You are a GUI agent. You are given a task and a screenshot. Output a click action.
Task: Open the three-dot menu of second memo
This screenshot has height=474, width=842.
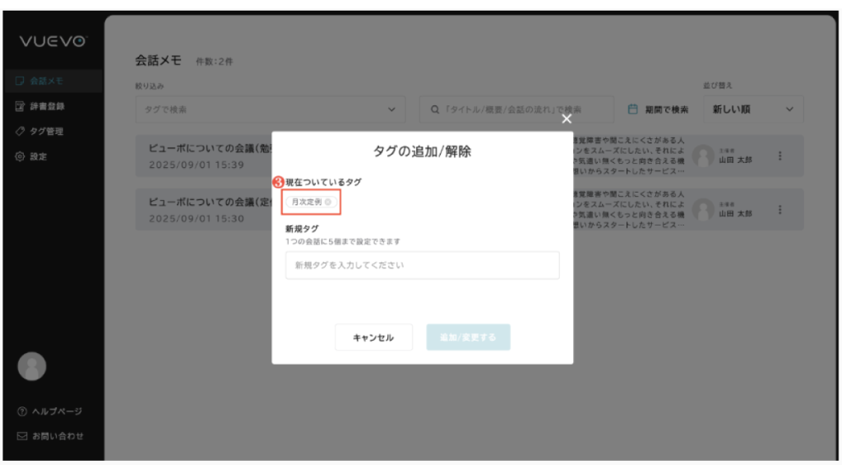point(780,210)
